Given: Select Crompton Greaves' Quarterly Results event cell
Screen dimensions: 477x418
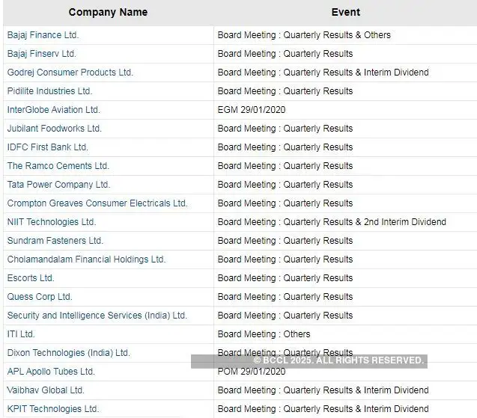Looking at the screenshot, I should [345, 203].
